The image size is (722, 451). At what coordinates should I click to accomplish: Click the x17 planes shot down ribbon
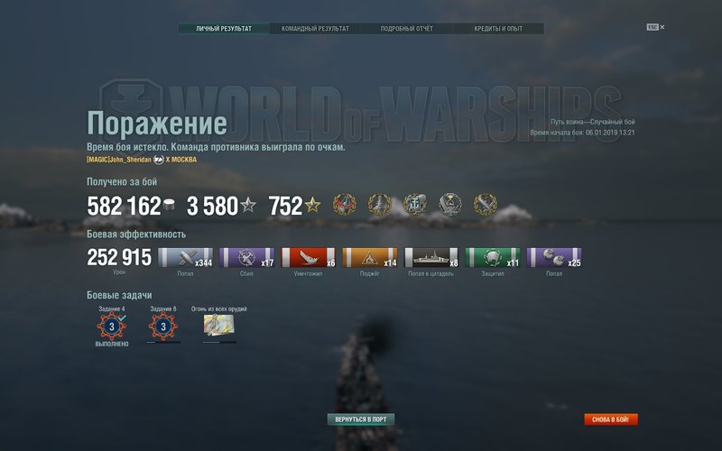click(246, 257)
